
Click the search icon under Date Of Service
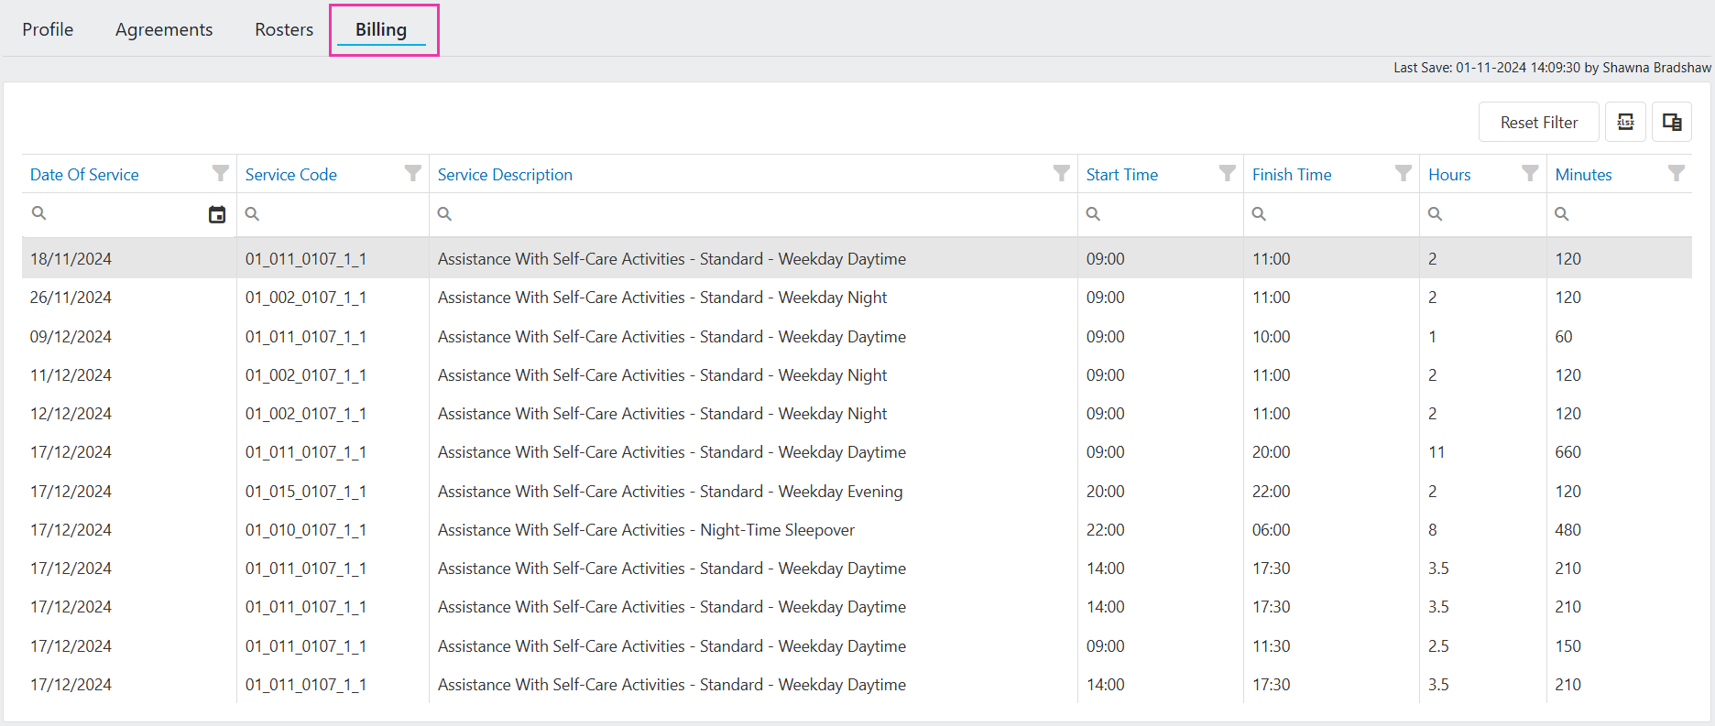(x=38, y=212)
